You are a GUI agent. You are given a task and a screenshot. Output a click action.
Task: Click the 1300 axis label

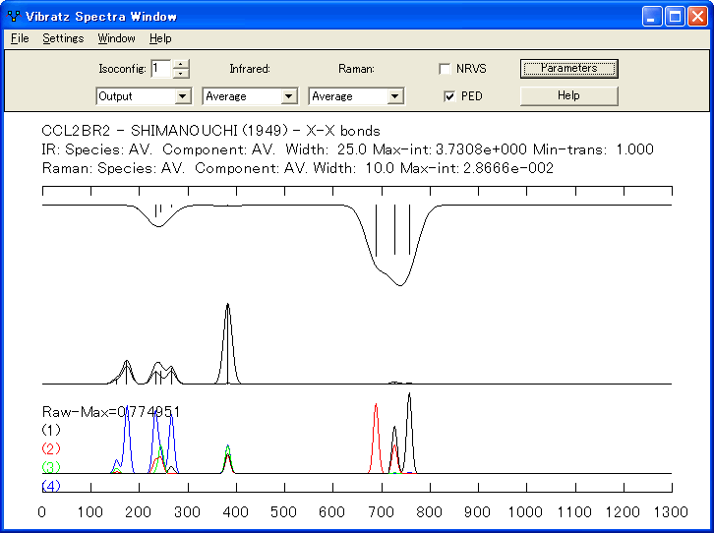click(x=671, y=512)
